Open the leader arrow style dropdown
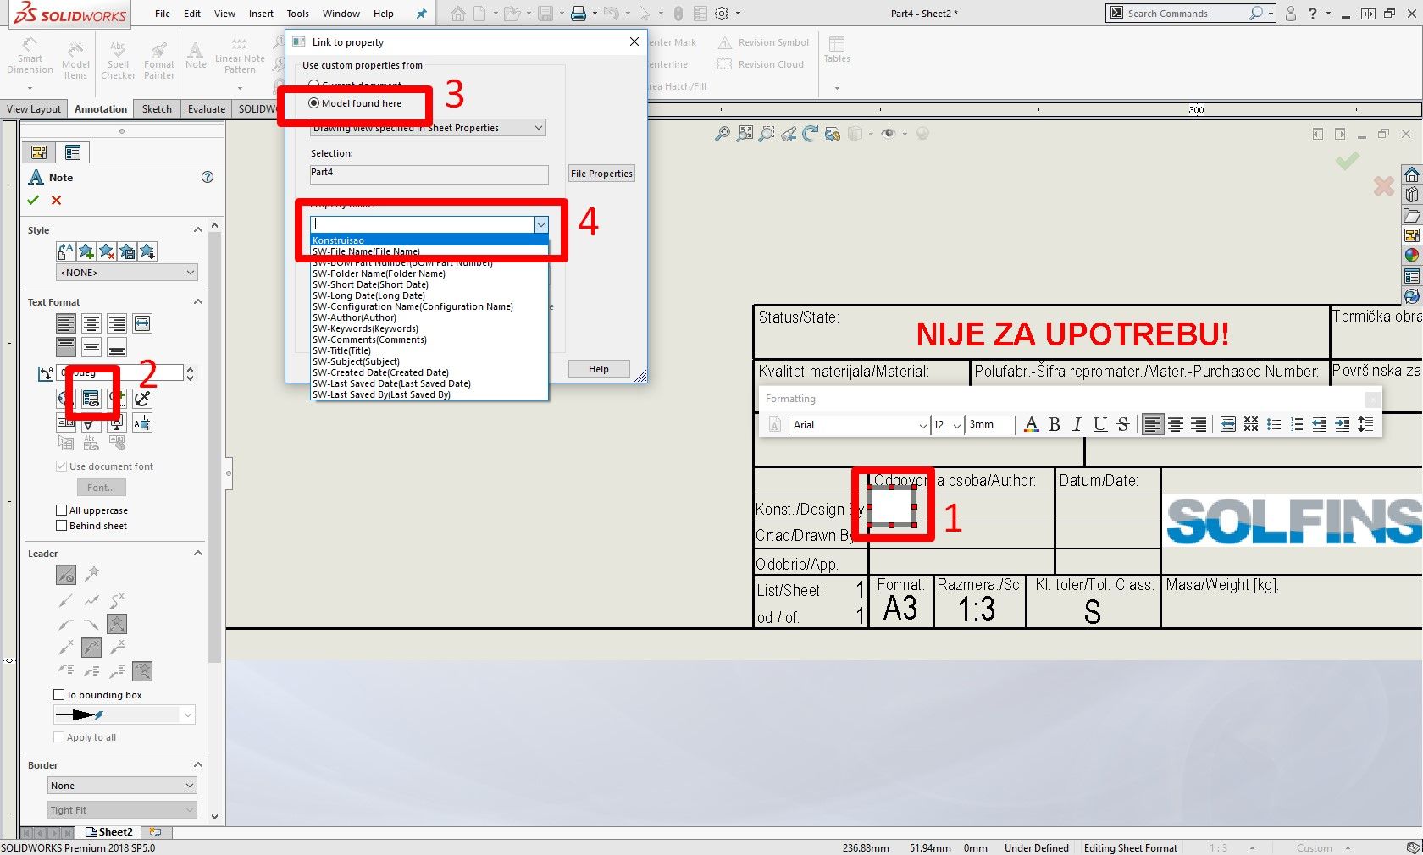1423x855 pixels. (x=185, y=714)
